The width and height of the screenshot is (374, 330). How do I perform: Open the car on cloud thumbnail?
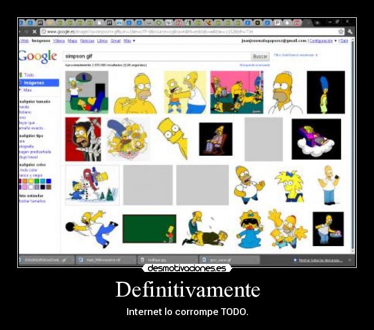[316, 139]
